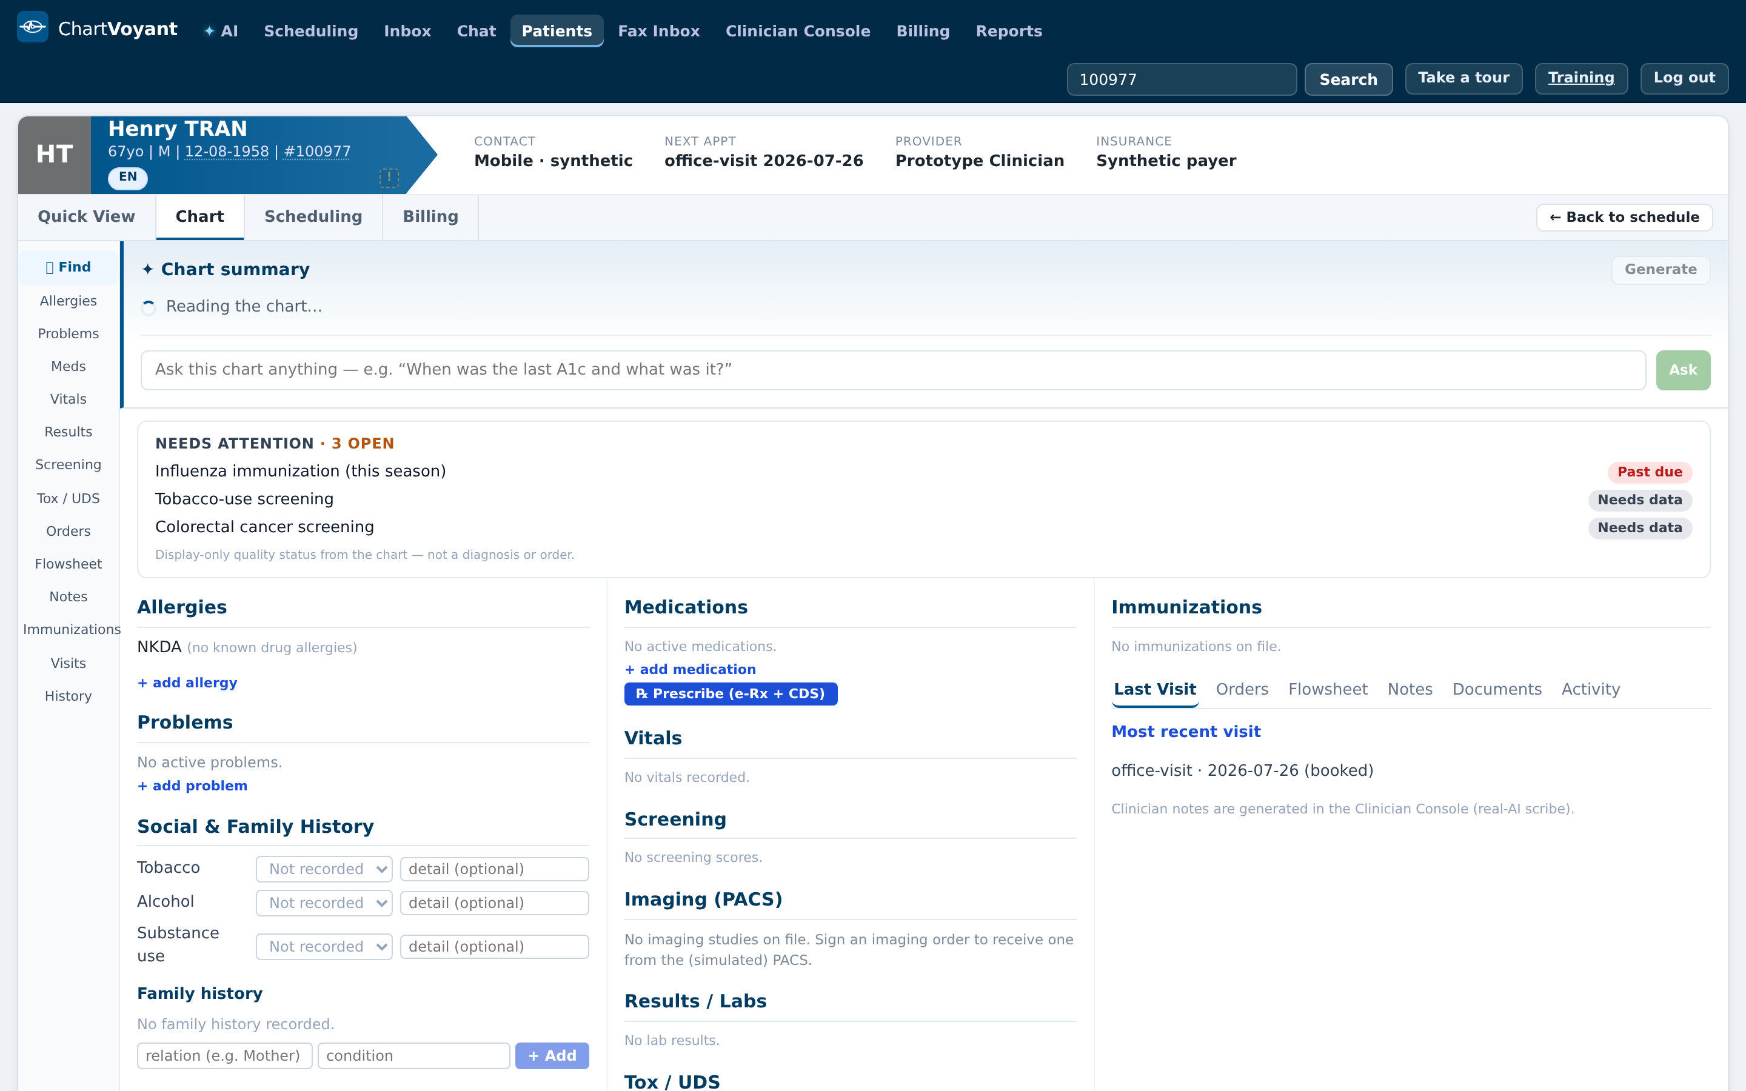Open Chat in top navigation
Screen dimensions: 1746x1091
tap(476, 31)
